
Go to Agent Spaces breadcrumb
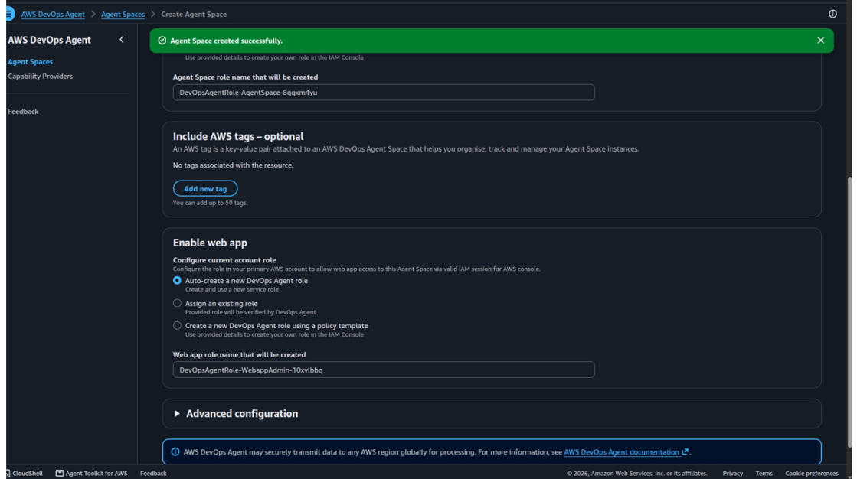pos(123,15)
